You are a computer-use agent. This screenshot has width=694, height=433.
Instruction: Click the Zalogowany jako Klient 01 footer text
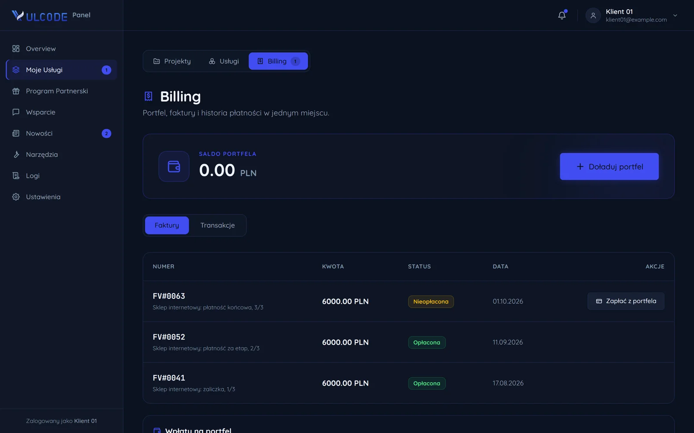(62, 421)
